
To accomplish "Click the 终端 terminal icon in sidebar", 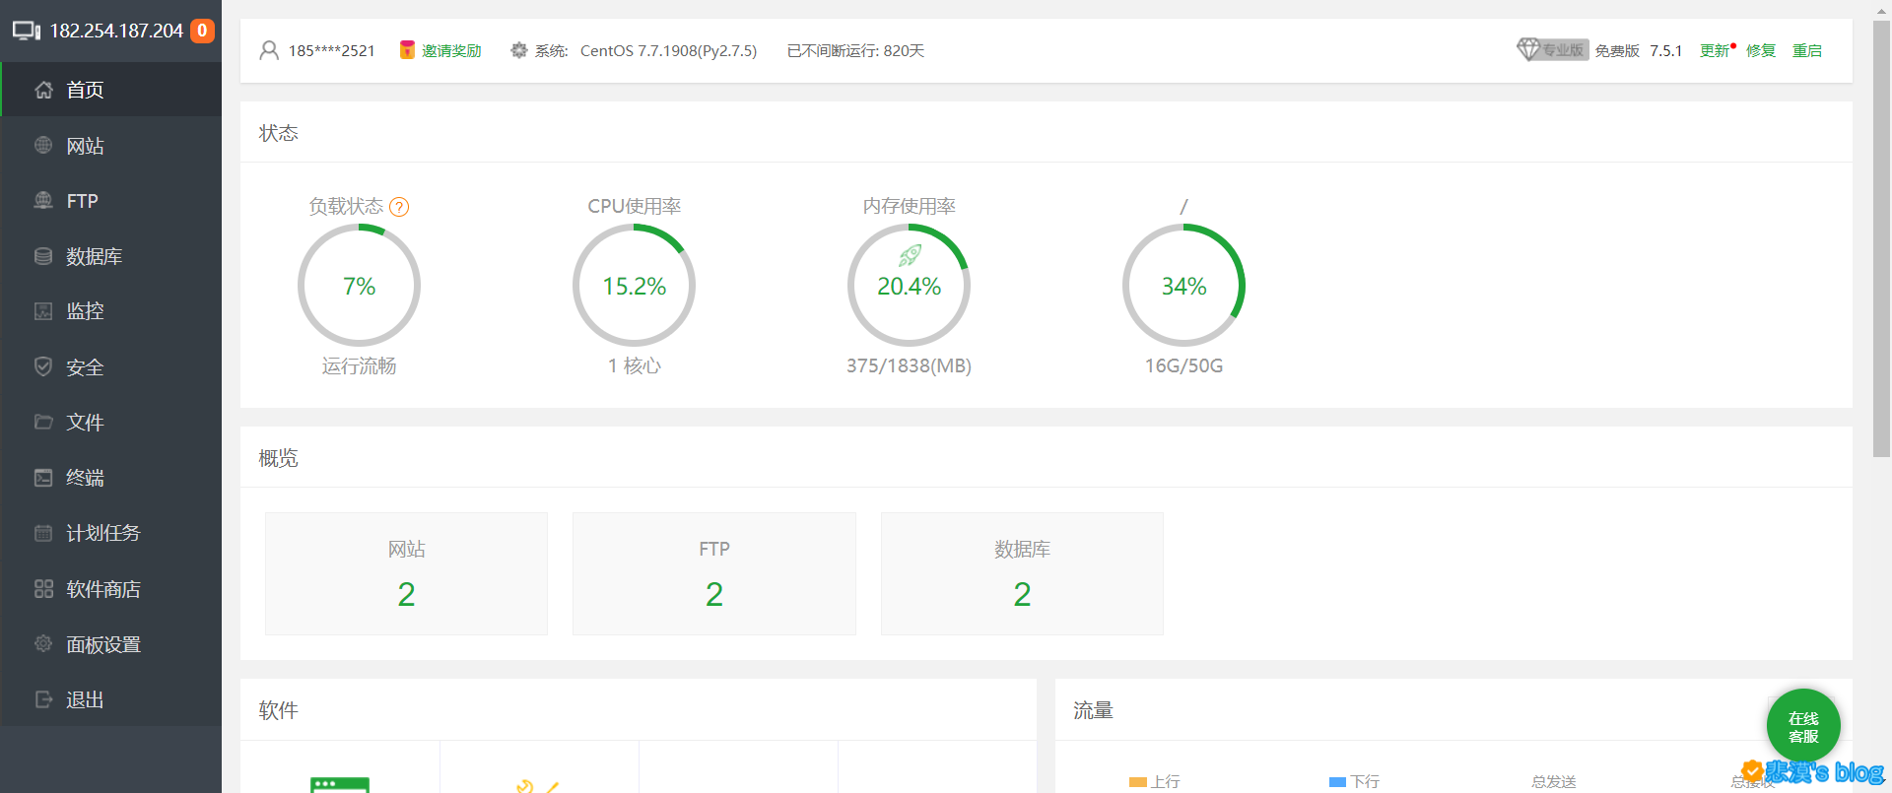I will 43,478.
